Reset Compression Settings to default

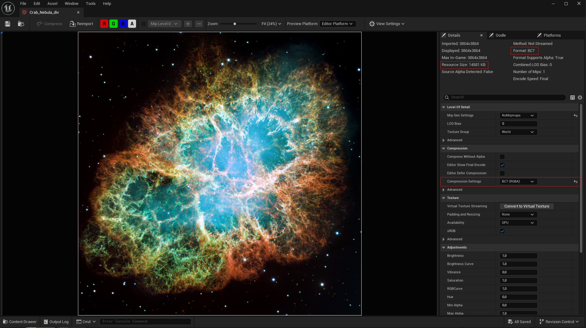coord(576,182)
